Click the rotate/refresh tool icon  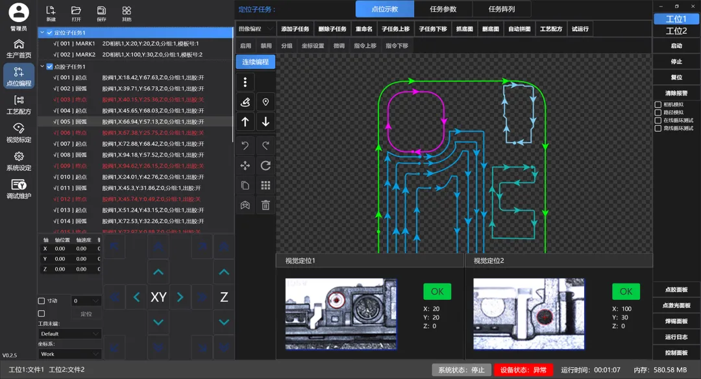265,166
